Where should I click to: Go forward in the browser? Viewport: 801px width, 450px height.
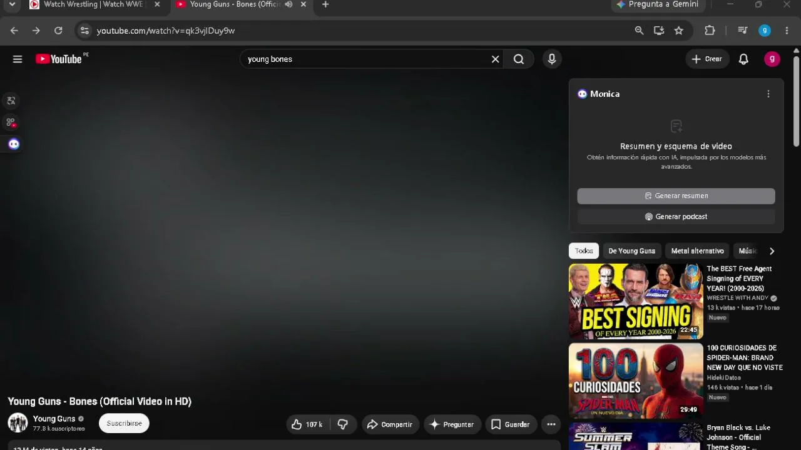(x=36, y=31)
